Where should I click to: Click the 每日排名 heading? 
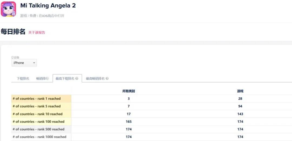13,32
